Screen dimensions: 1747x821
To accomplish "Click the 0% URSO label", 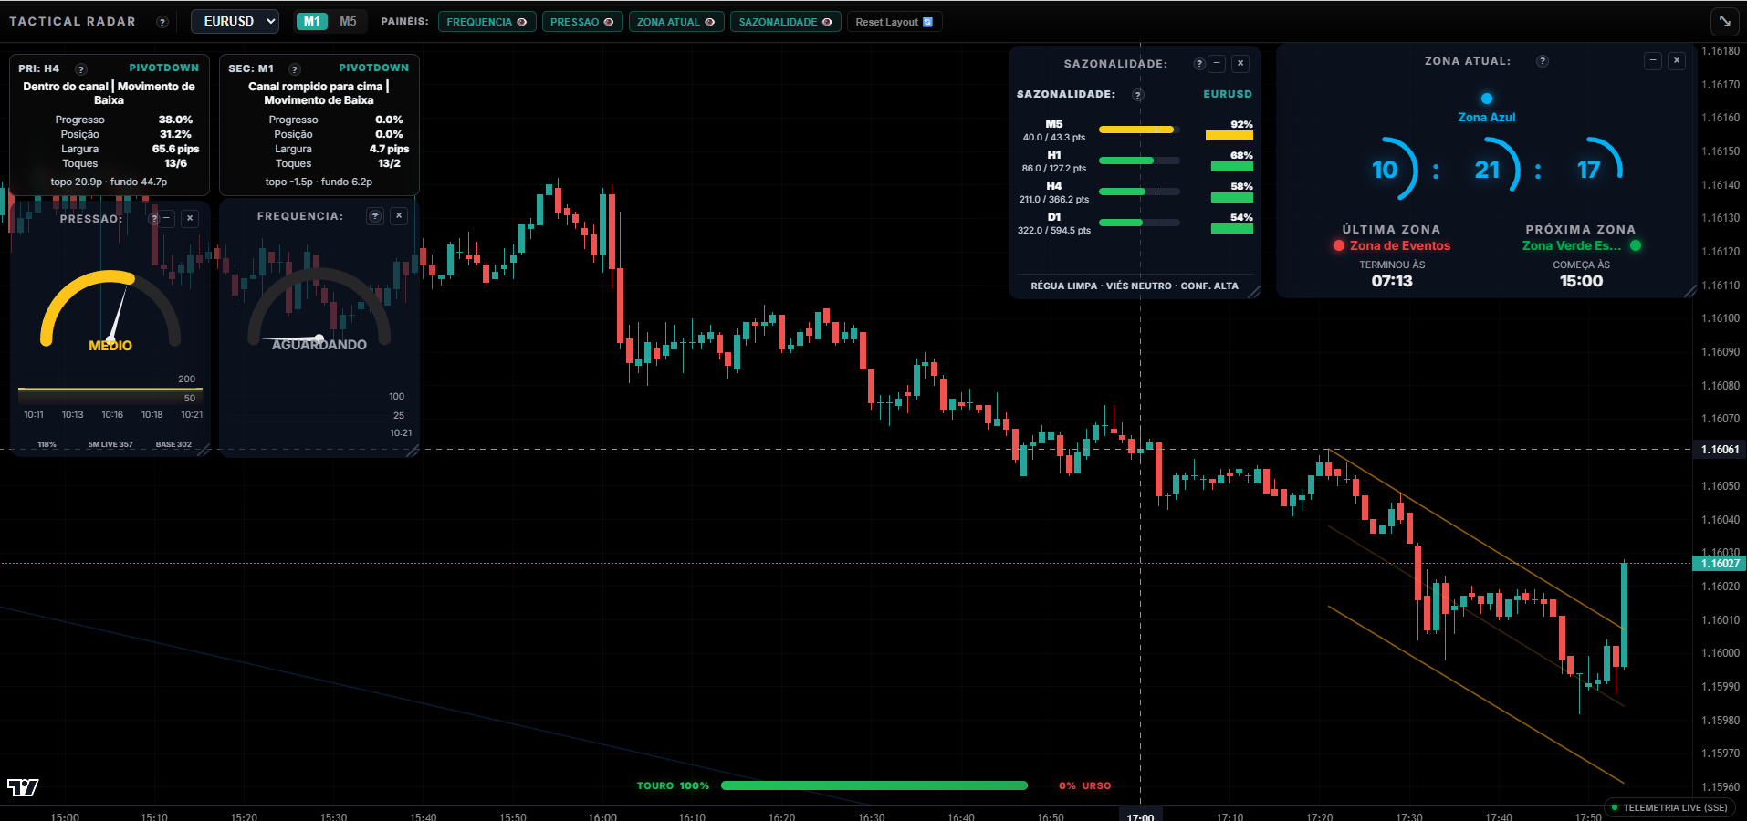I will [x=1085, y=785].
